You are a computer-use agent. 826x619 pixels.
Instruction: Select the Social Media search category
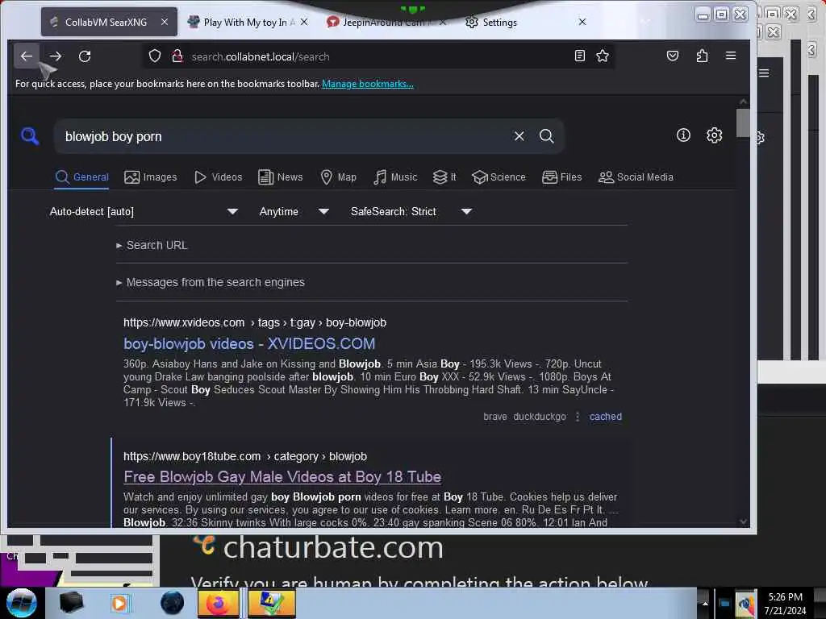coord(636,177)
